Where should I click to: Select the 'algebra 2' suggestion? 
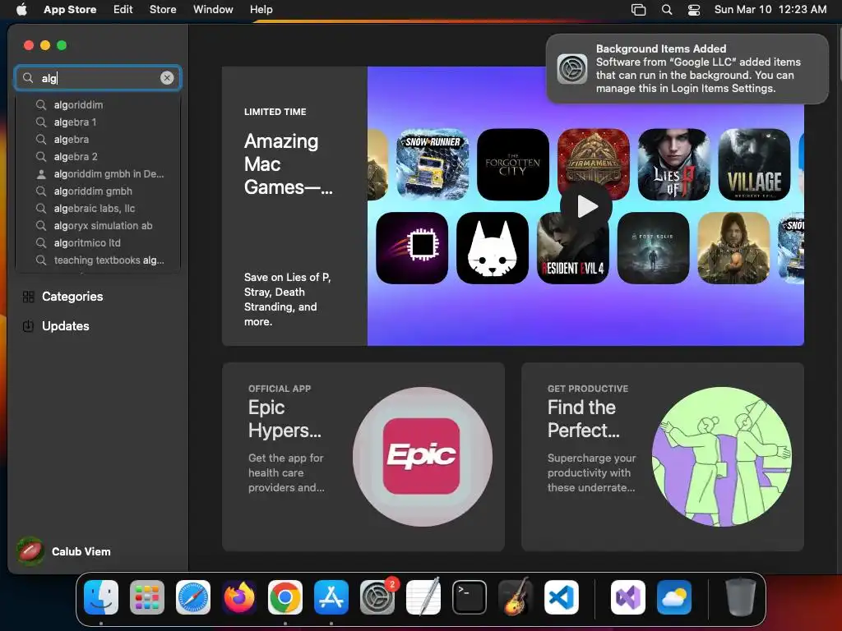coord(98,157)
